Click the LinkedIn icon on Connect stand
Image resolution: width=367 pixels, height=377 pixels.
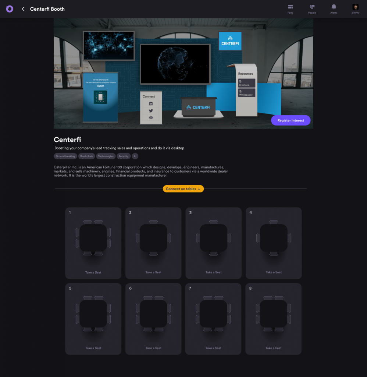click(x=151, y=103)
